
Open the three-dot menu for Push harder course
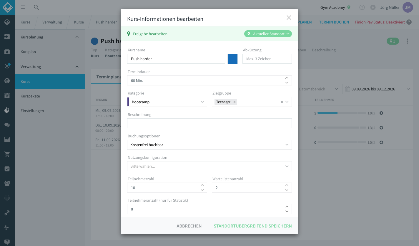407,41
